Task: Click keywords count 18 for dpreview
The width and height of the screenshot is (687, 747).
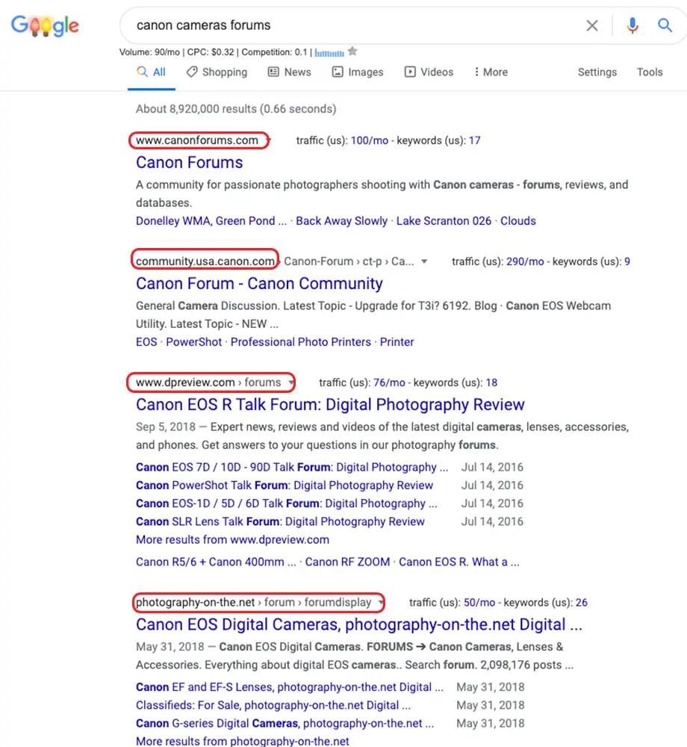Action: tap(491, 382)
